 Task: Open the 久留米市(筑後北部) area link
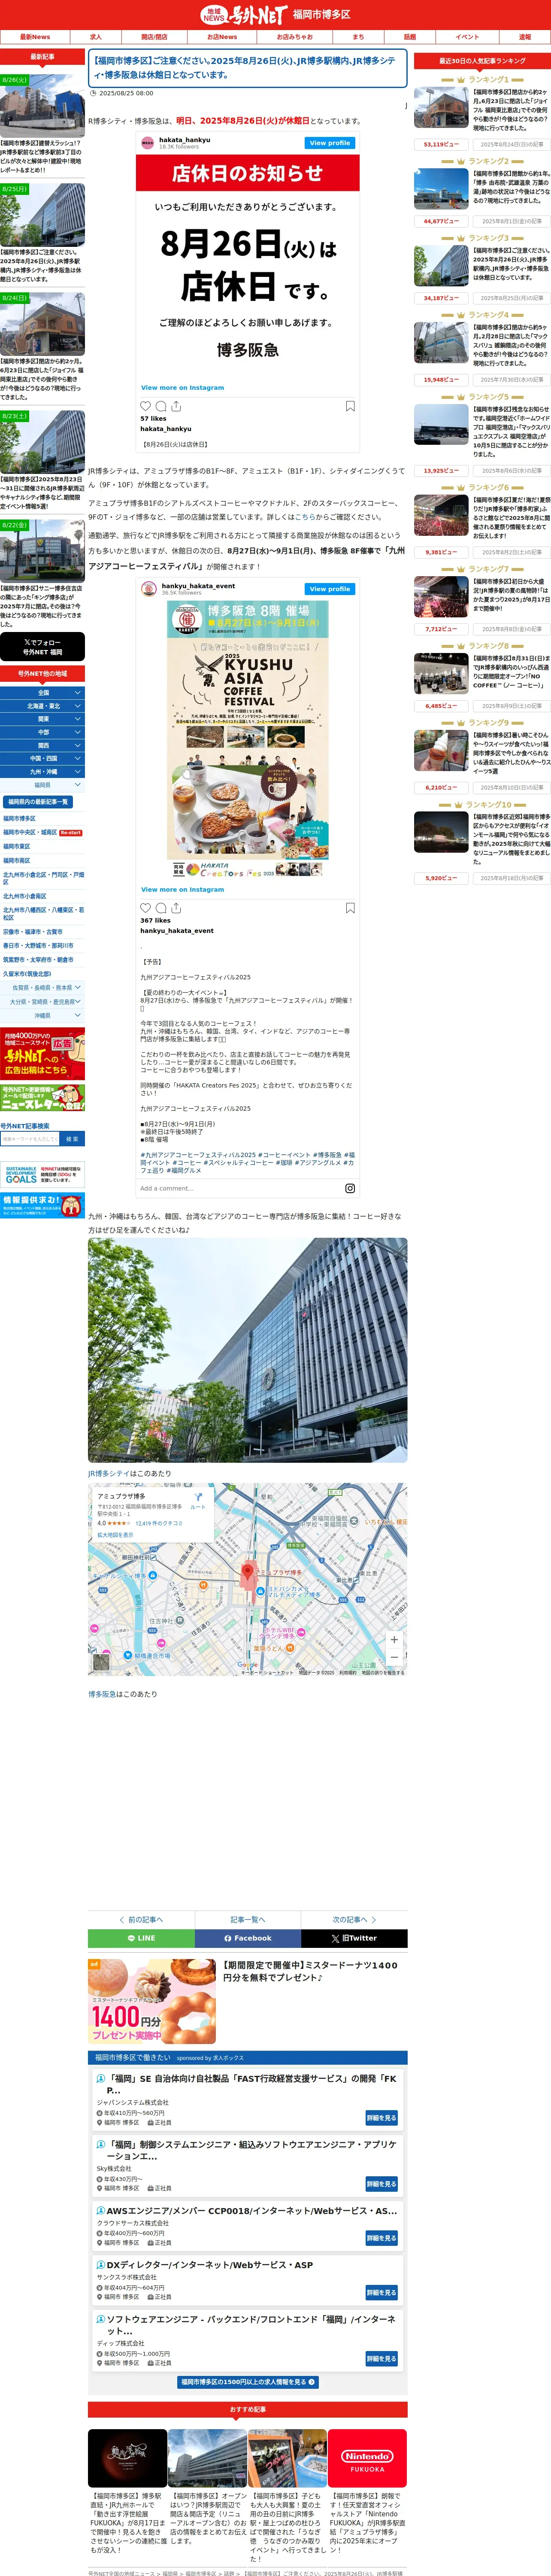[x=27, y=974]
